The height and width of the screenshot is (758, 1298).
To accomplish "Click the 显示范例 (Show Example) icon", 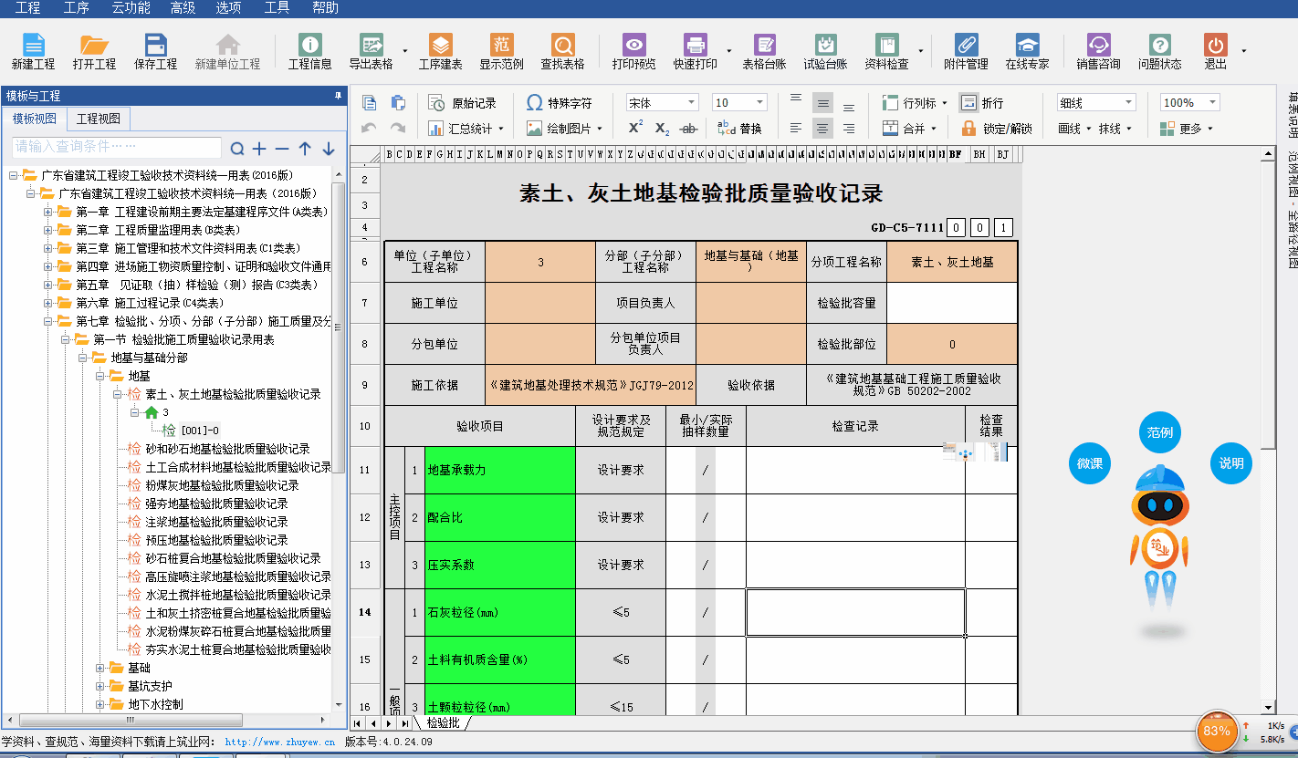I will [501, 51].
